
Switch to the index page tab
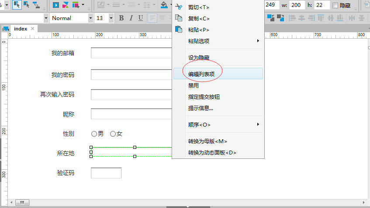click(x=21, y=29)
